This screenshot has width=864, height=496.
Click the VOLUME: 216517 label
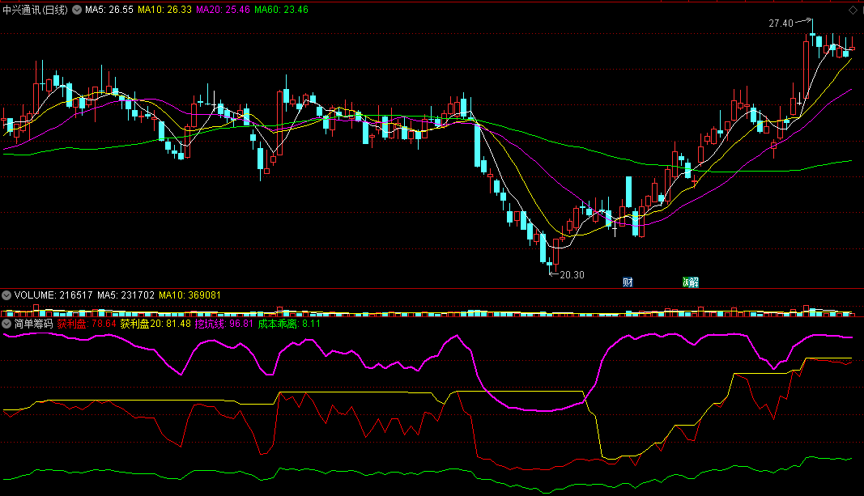(53, 295)
